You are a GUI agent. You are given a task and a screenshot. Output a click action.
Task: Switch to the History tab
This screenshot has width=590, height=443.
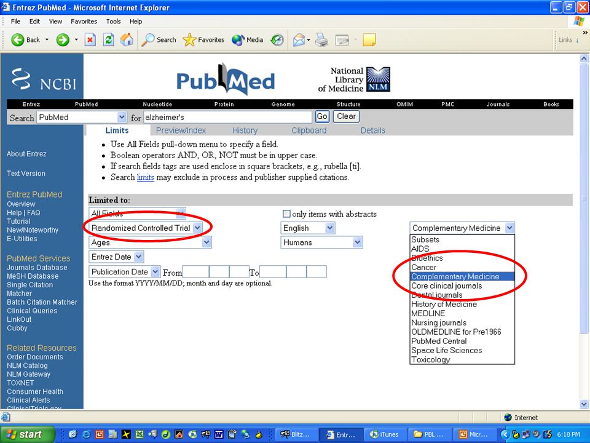point(245,130)
